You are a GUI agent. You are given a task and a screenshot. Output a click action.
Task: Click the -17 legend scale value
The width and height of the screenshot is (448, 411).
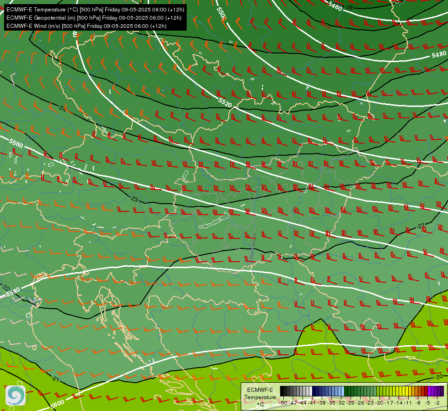point(389,403)
